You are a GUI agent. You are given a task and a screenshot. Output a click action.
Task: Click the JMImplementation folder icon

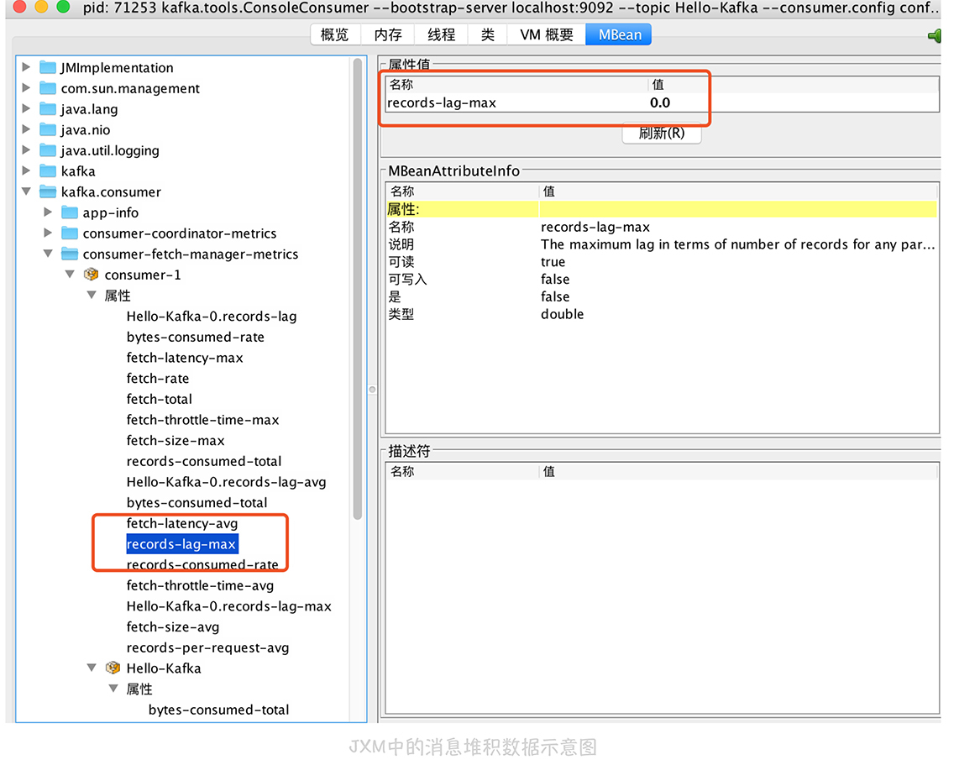48,68
